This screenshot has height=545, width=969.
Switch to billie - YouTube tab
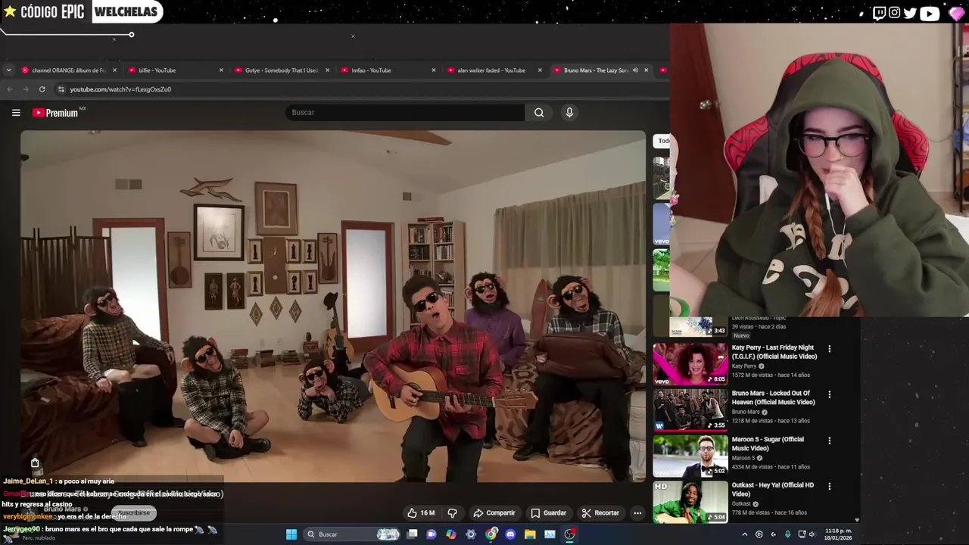(176, 70)
